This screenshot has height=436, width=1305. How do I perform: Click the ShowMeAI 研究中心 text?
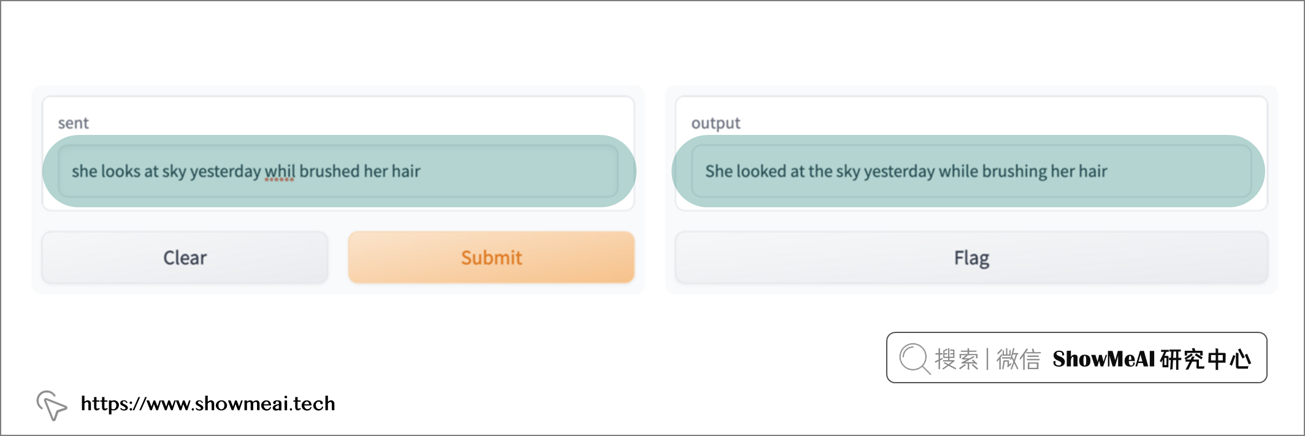[x=1151, y=359]
